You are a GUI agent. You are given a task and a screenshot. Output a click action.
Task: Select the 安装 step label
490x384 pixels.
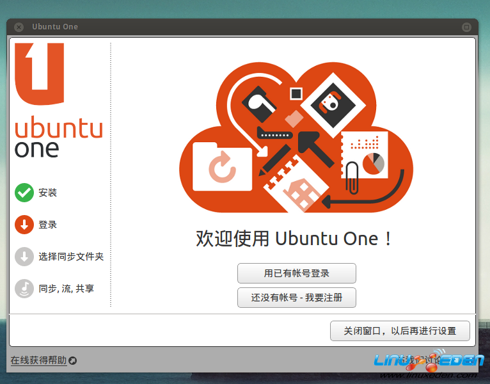(x=48, y=193)
